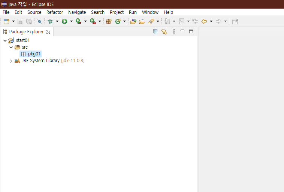Open the Edit menu
Screen dimensions: 284x192
click(x=18, y=12)
